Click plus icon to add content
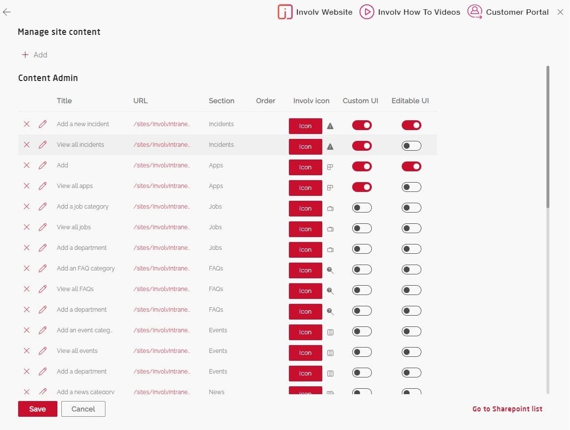 click(x=26, y=55)
